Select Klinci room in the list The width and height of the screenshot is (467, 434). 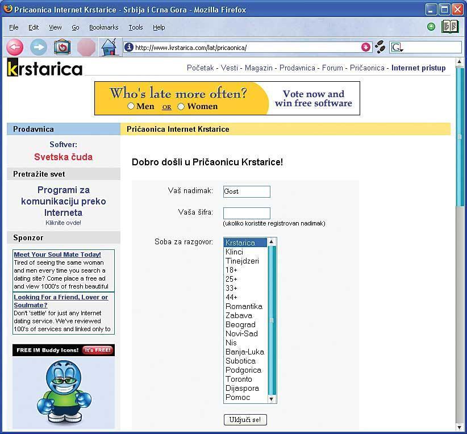tap(245, 252)
